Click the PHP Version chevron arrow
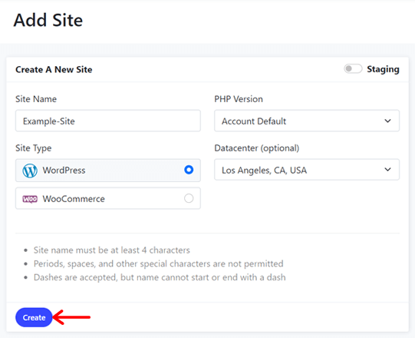 click(387, 121)
